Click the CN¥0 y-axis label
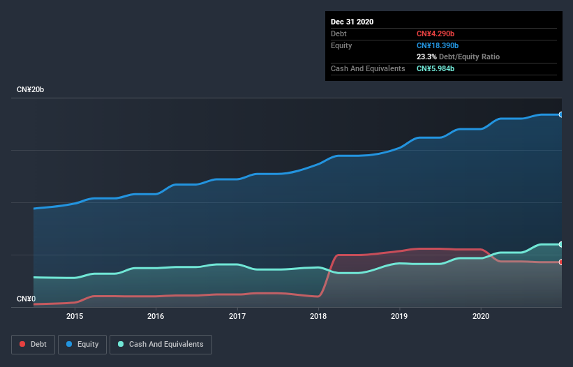 tap(27, 299)
